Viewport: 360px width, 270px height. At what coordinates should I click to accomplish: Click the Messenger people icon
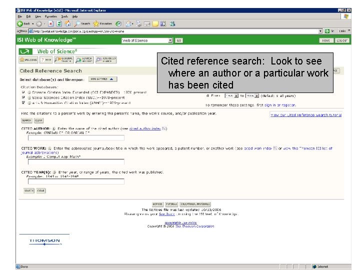pos(172,23)
